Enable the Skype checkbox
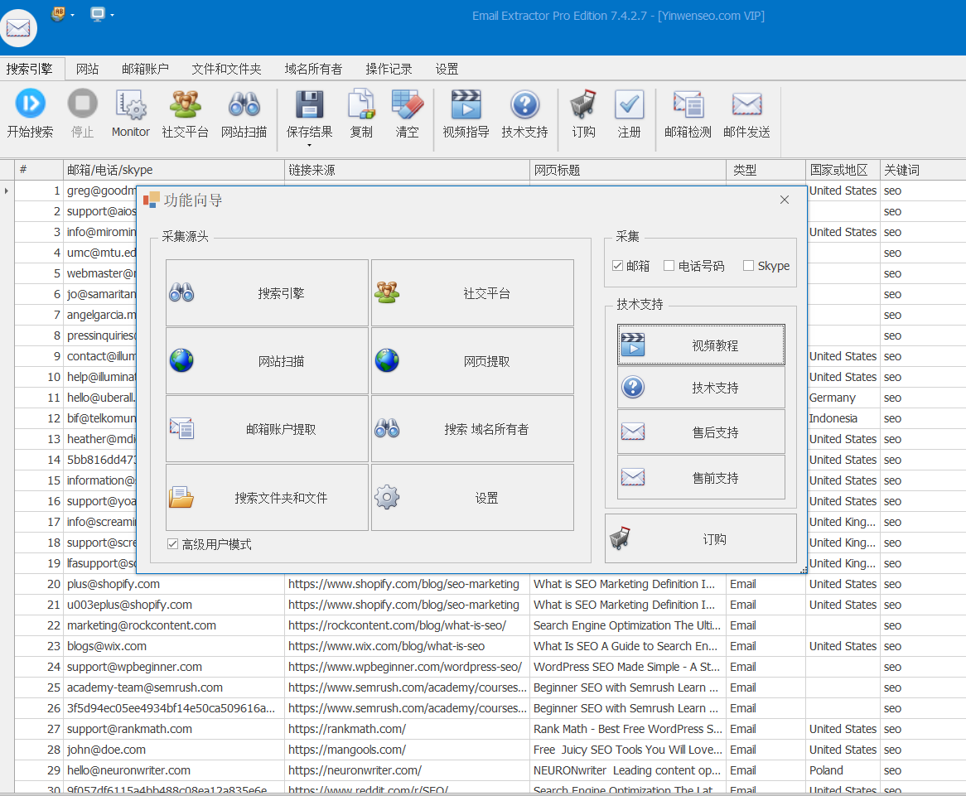This screenshot has width=966, height=796. [x=749, y=266]
